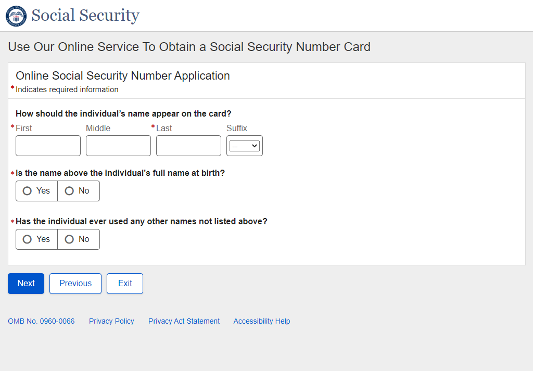
Task: Open the Privacy Policy link
Action: click(x=111, y=321)
